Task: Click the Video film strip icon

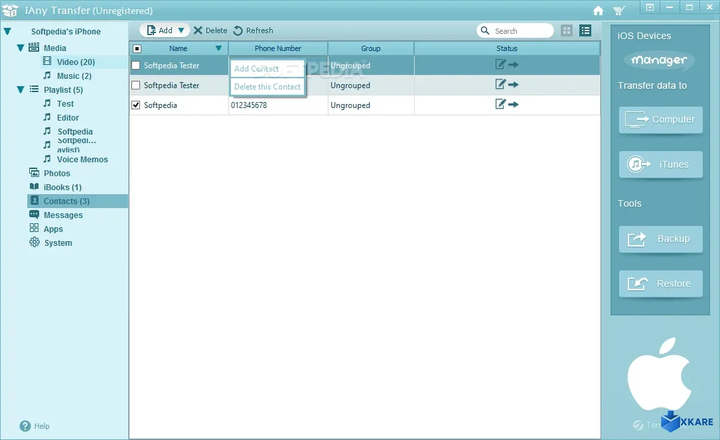Action: pyautogui.click(x=47, y=61)
